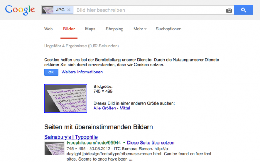The height and width of the screenshot is (162, 260).
Task: Click 'Seiten mit übereinstimmenden Bildern' heading
Action: [x=98, y=127]
